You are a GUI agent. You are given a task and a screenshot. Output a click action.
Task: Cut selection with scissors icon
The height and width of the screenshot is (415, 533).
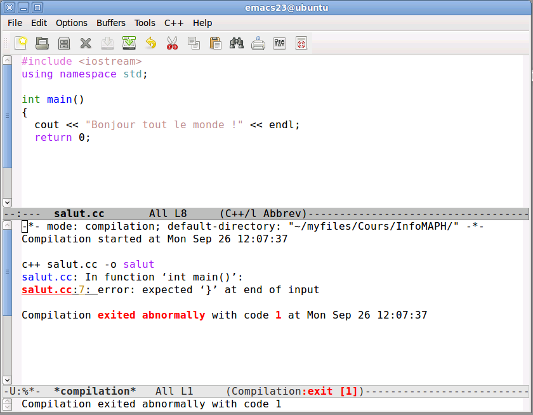point(173,43)
